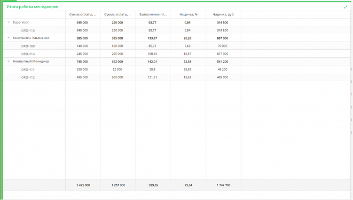Sort by the Выполнение пл... column header
Screen dimensions: 353x200
pos(153,15)
